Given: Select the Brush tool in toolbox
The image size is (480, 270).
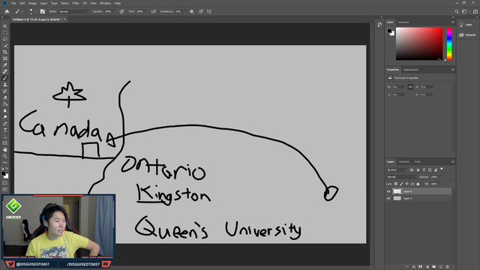Looking at the screenshot, I should click(5, 78).
